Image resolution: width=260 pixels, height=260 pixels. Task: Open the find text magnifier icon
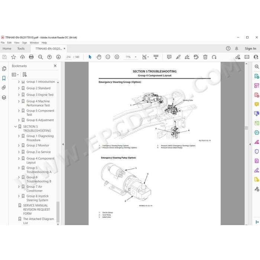(x=40, y=57)
